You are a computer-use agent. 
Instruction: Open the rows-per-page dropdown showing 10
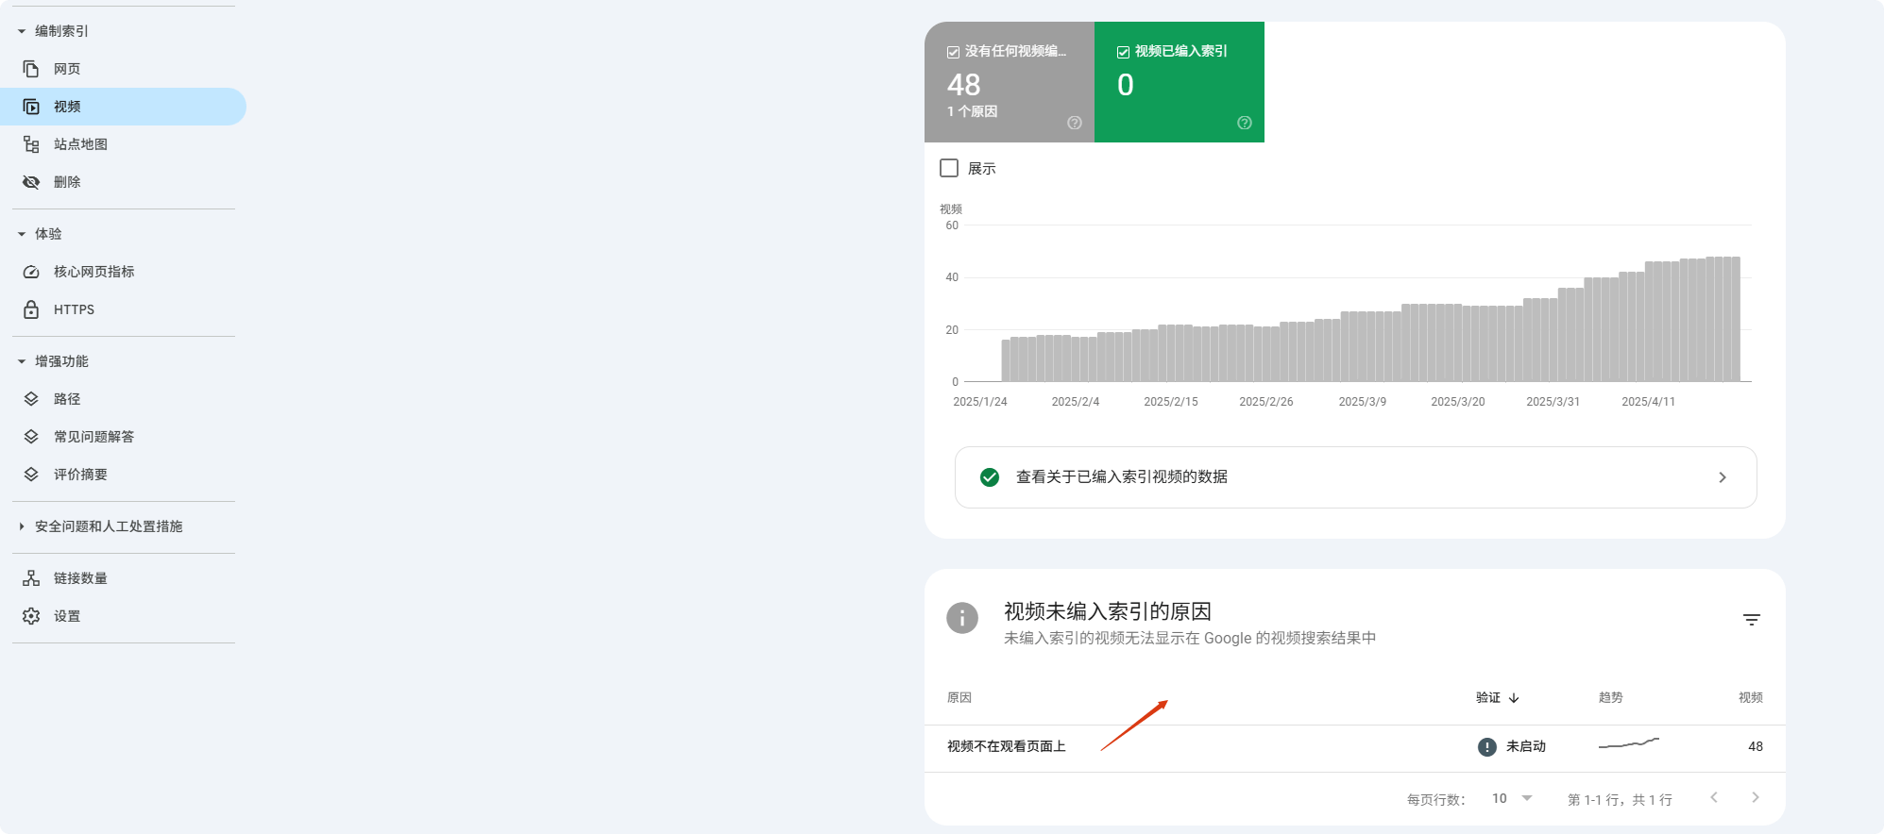click(x=1512, y=798)
